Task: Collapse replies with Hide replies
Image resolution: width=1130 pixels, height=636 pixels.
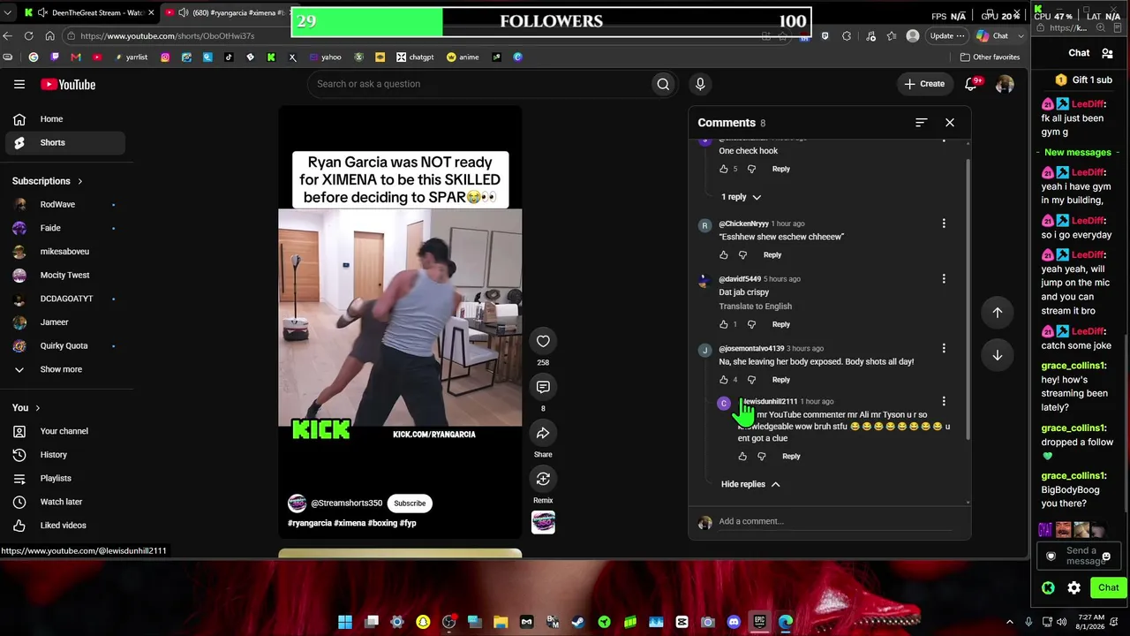Action: tap(750, 484)
